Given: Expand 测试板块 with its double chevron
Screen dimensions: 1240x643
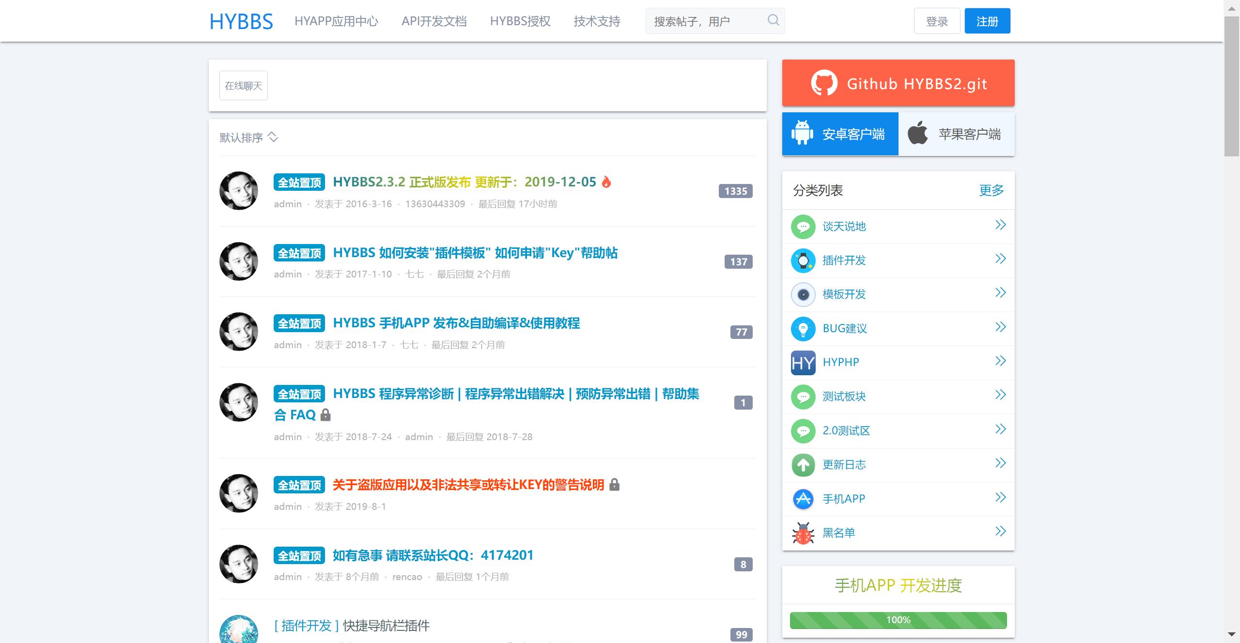Looking at the screenshot, I should (x=1001, y=395).
